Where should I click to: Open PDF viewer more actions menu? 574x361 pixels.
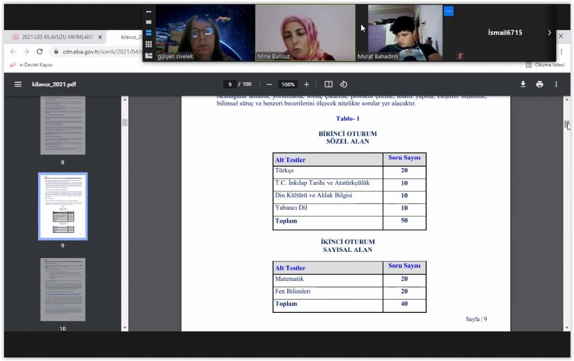[x=556, y=85]
